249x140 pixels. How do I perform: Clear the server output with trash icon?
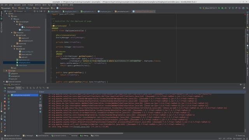point(40,112)
